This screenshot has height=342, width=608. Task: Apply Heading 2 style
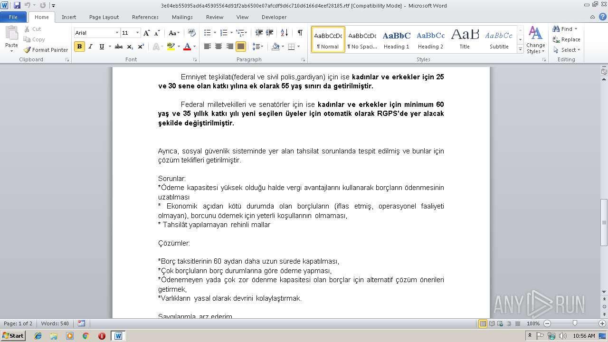[430, 39]
